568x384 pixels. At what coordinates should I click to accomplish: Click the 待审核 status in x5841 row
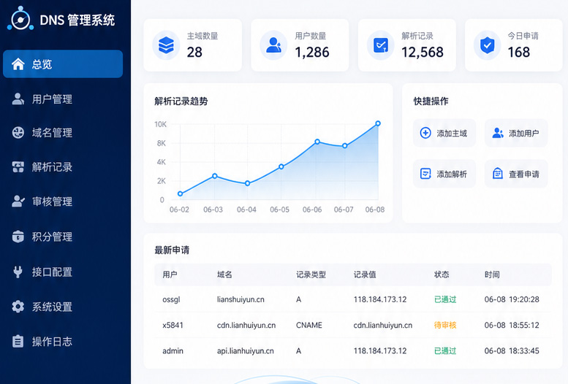[445, 325]
